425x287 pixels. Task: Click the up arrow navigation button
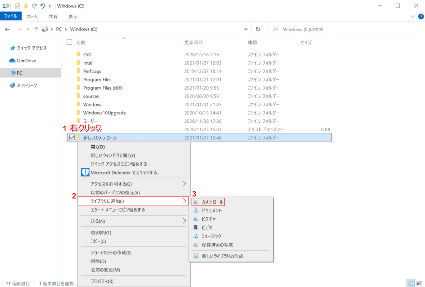click(36, 29)
